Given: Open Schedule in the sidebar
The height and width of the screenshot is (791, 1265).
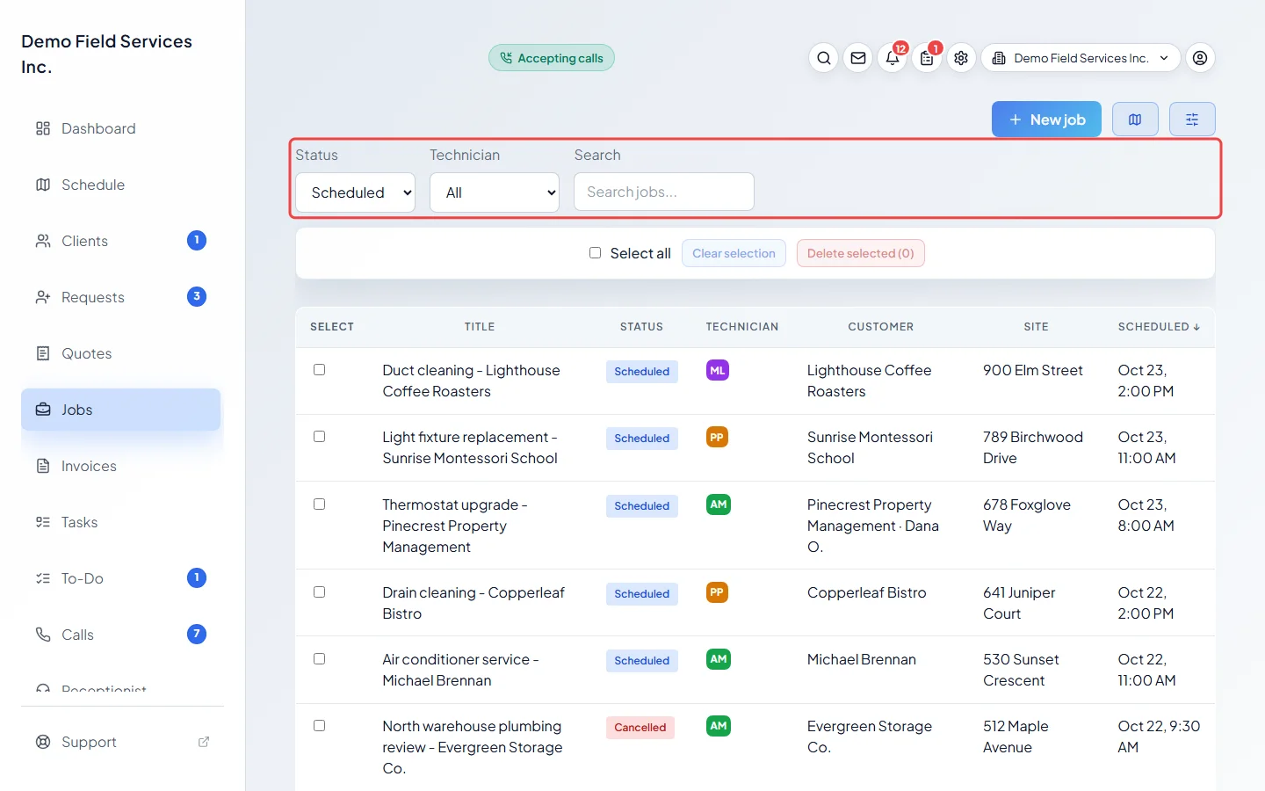Looking at the screenshot, I should (x=121, y=185).
